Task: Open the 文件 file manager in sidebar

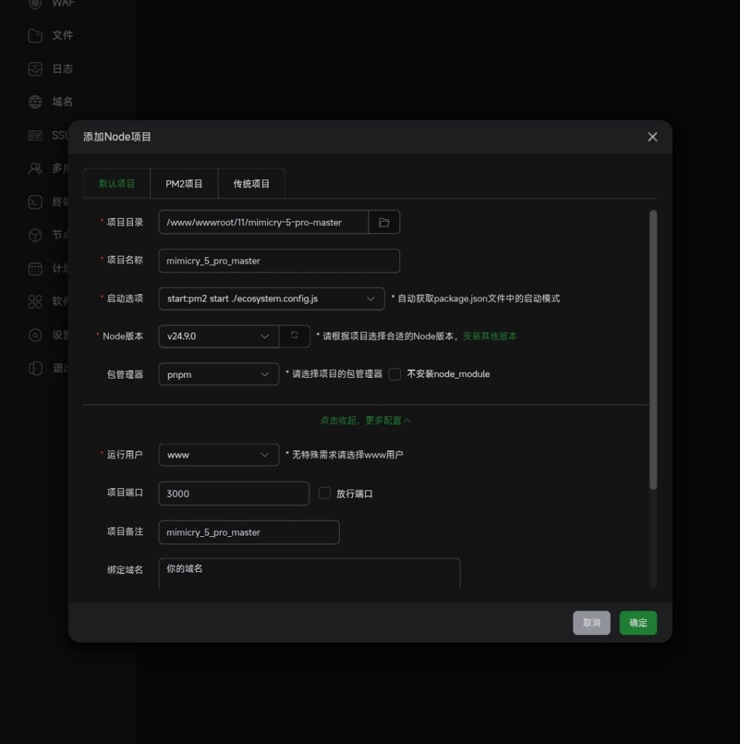Action: coord(62,35)
